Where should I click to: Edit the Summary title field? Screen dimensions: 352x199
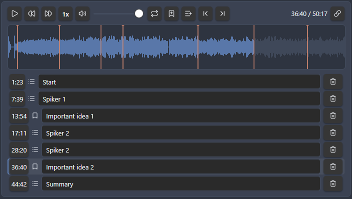(181, 184)
